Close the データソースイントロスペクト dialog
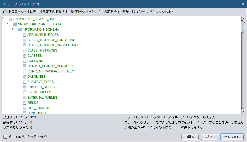The height and width of the screenshot is (142, 247). click(x=243, y=4)
